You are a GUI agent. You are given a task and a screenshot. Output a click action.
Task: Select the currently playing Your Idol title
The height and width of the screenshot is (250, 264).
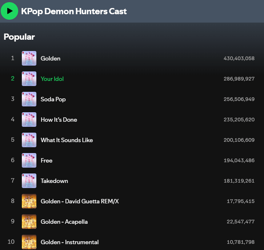pos(52,79)
